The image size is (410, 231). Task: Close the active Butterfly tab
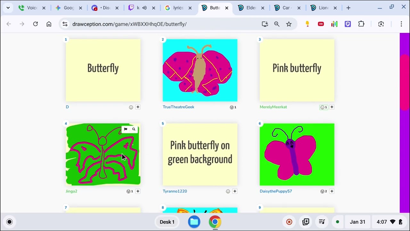click(x=227, y=8)
